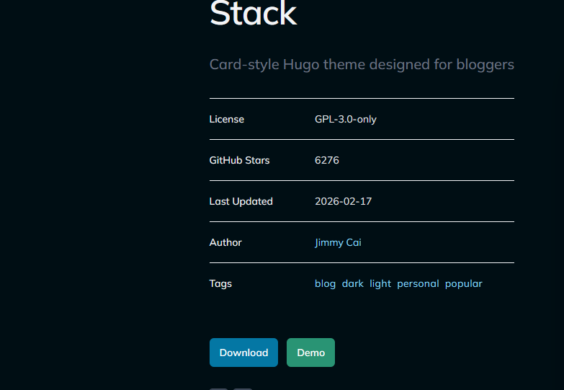564x390 pixels.
Task: Open the theme Demo
Action: pyautogui.click(x=310, y=353)
